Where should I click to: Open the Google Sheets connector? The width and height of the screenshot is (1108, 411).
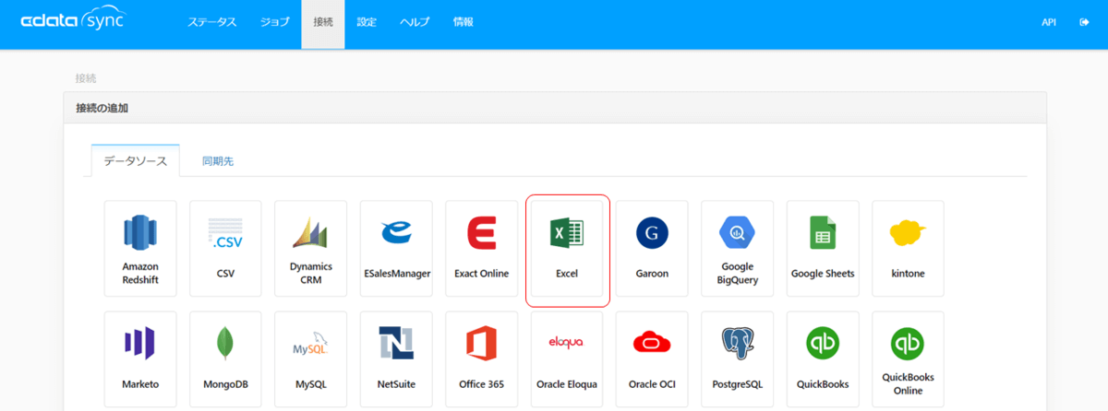pos(823,249)
